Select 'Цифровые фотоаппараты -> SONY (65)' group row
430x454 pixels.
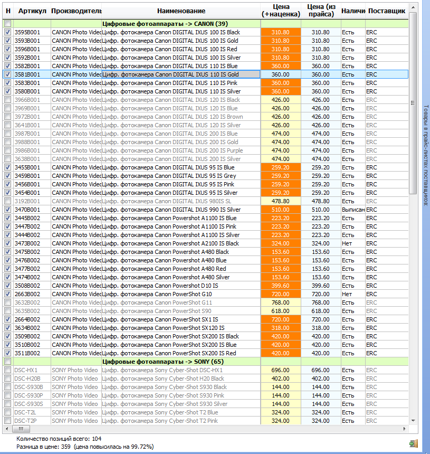pos(205,362)
